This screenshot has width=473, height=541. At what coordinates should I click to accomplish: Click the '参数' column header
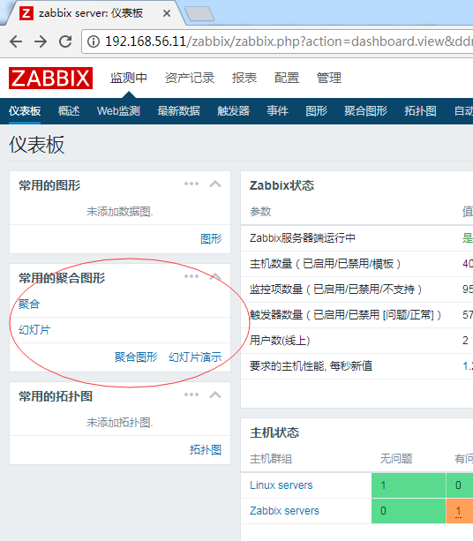(260, 212)
